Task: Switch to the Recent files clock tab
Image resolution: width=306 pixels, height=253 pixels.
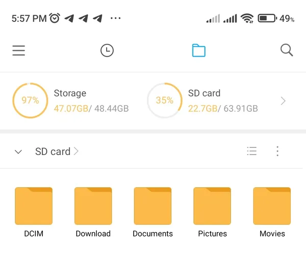Action: [x=107, y=50]
